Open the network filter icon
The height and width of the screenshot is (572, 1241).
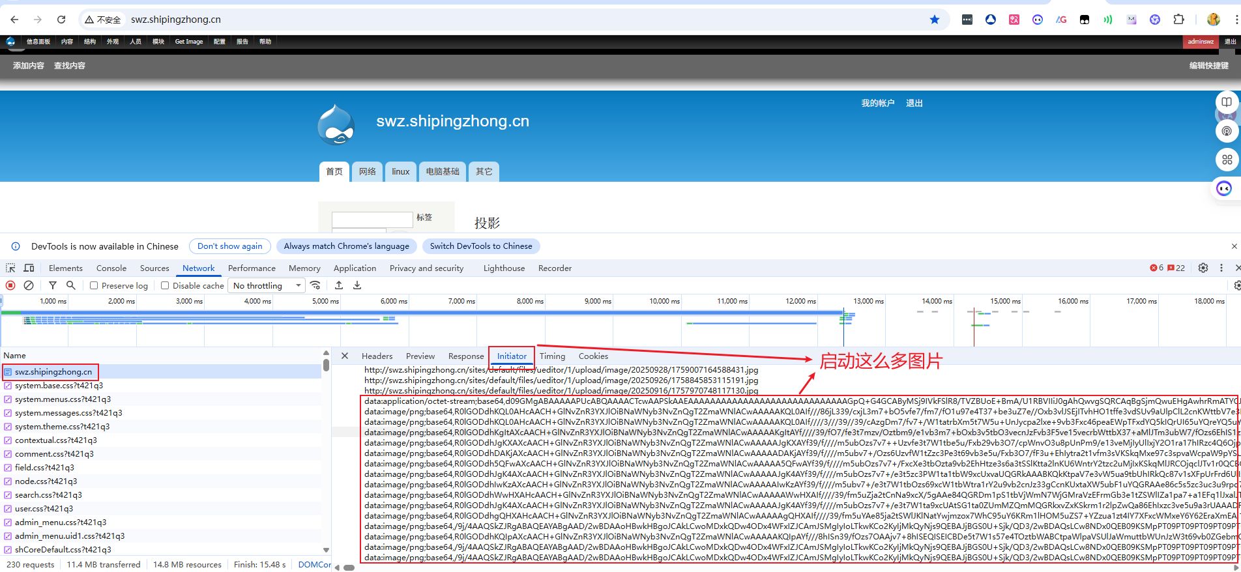pyautogui.click(x=53, y=285)
